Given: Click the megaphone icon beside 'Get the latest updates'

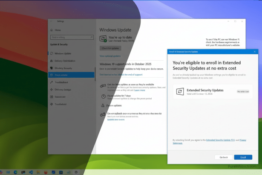Looking at the screenshot, I should pyautogui.click(x=103, y=86).
